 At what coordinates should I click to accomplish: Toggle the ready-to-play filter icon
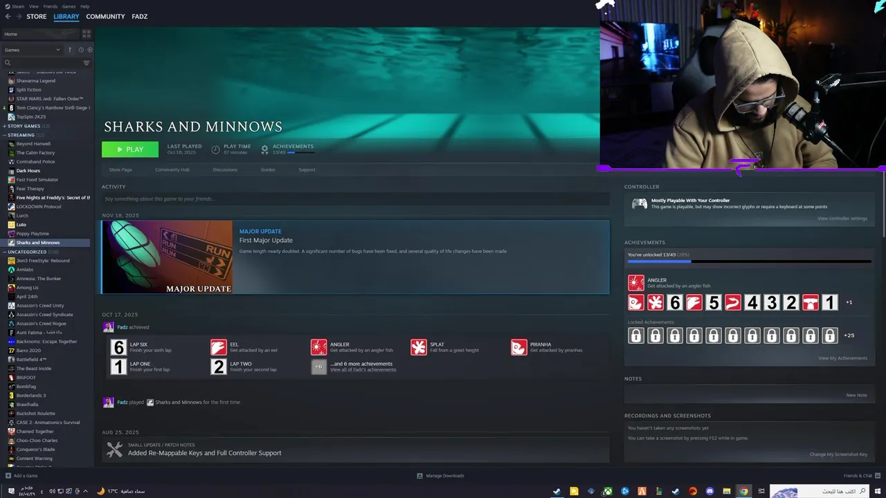click(x=90, y=50)
